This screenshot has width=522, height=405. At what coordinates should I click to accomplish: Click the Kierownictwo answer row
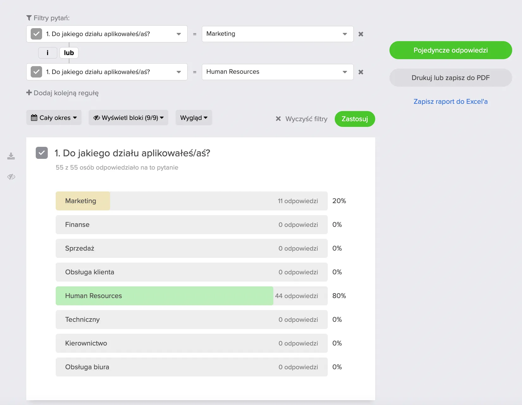coord(192,343)
